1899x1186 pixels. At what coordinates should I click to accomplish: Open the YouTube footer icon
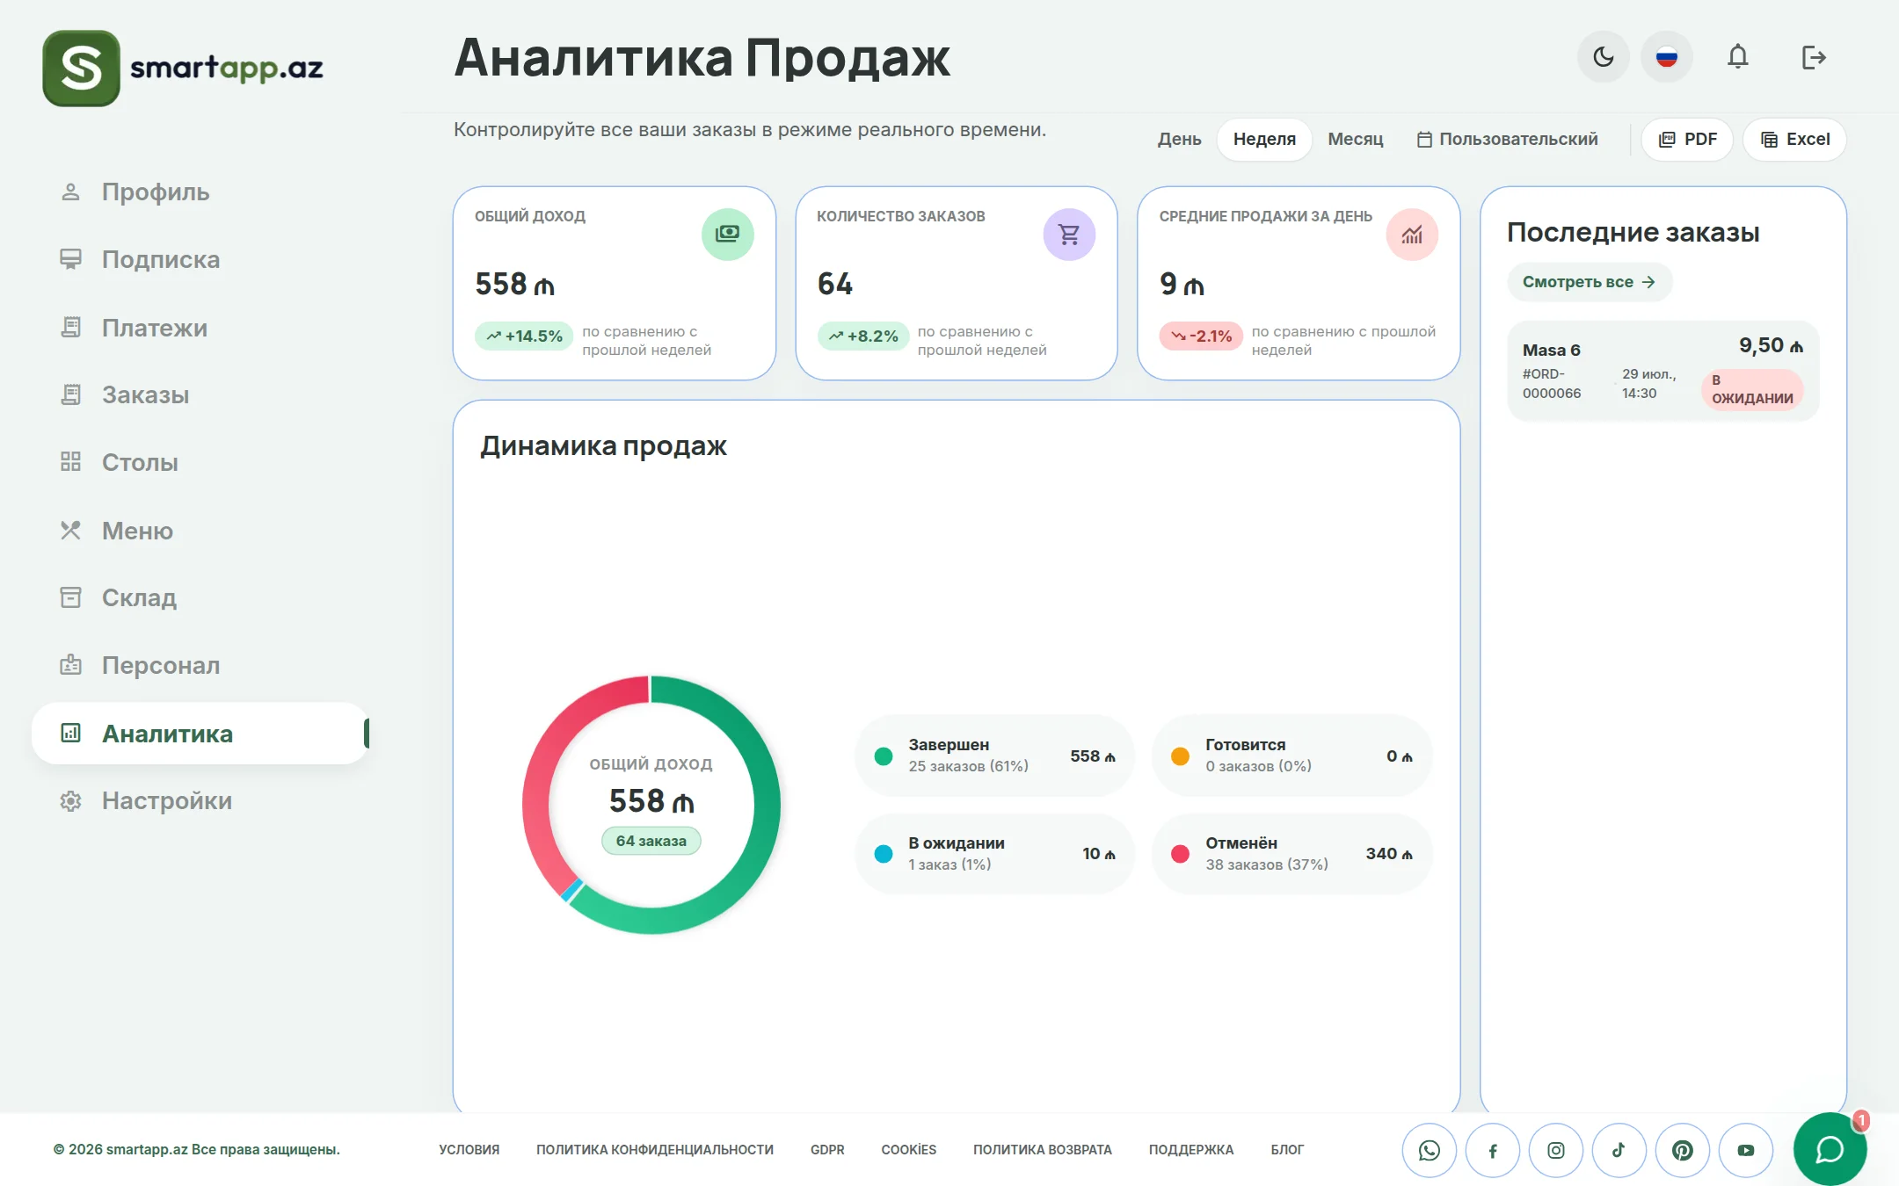pyautogui.click(x=1746, y=1150)
